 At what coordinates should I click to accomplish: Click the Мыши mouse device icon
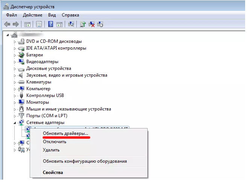(21, 109)
